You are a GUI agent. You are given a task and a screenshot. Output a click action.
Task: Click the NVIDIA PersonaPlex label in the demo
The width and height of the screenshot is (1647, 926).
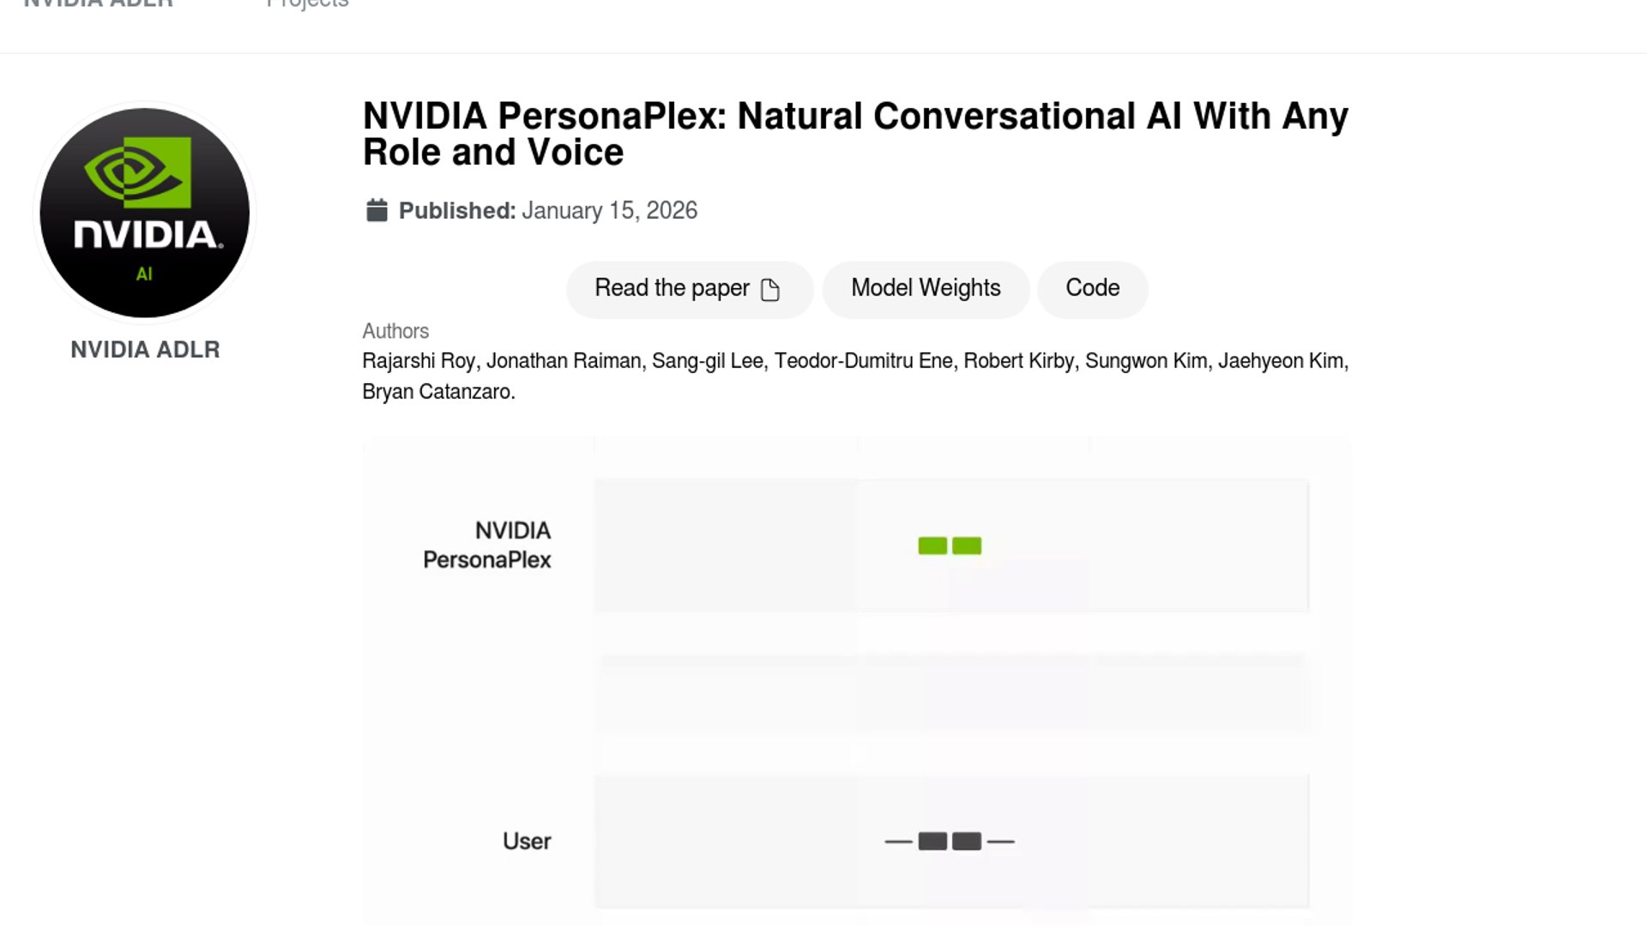tap(487, 545)
